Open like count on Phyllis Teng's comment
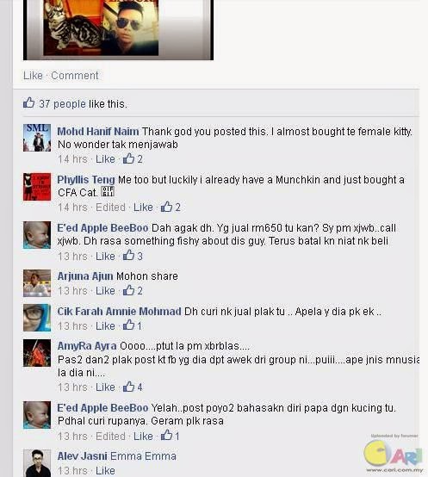This screenshot has height=477, width=428. pos(171,208)
